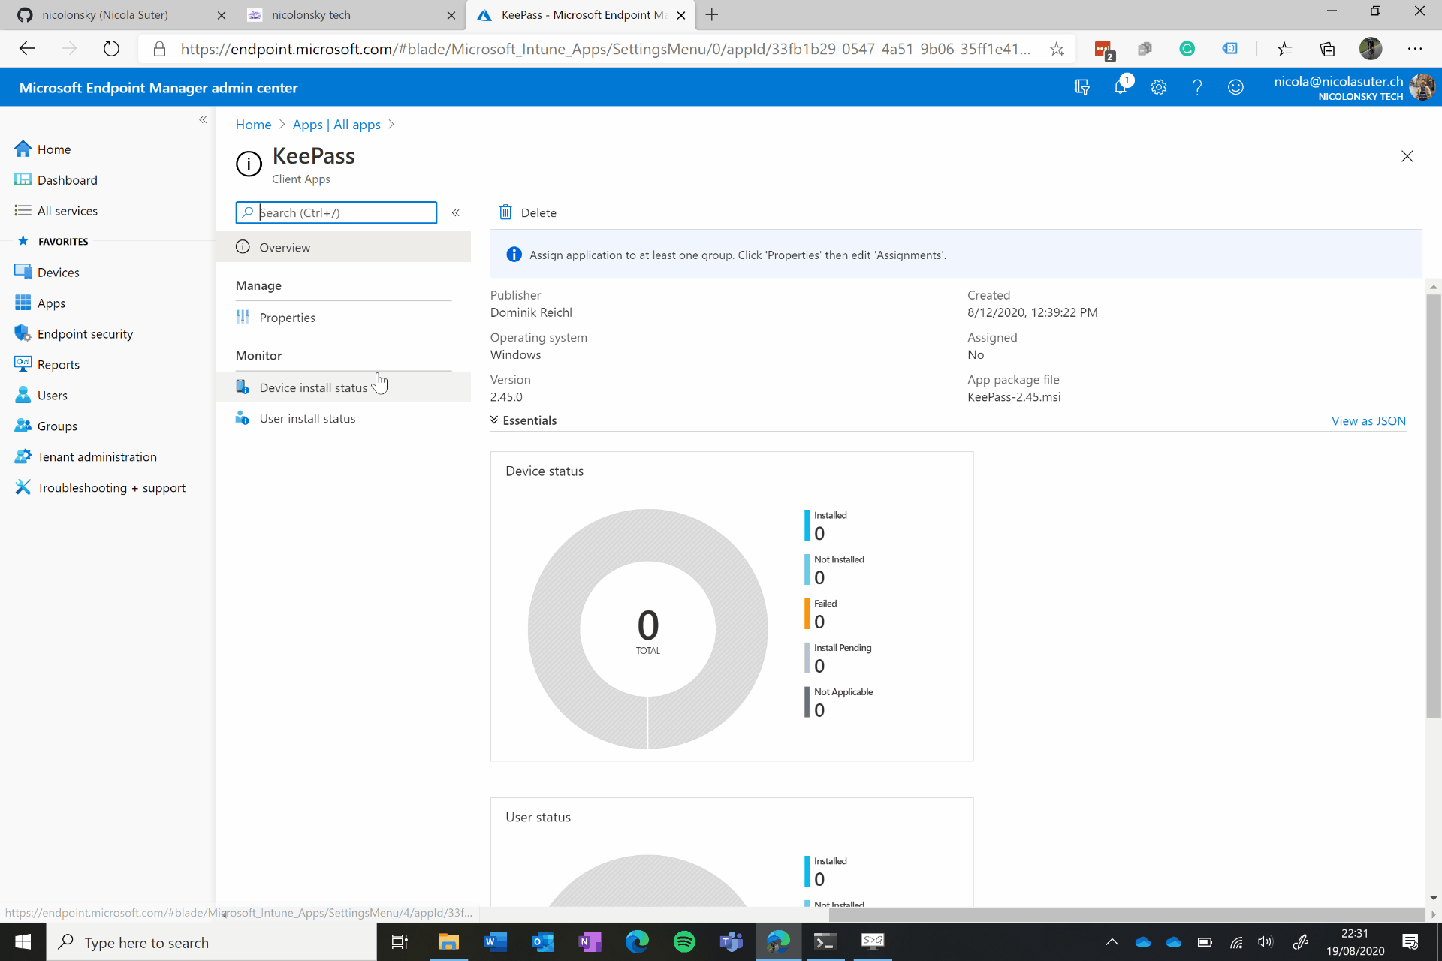Click the Tenant administration icon

(23, 456)
